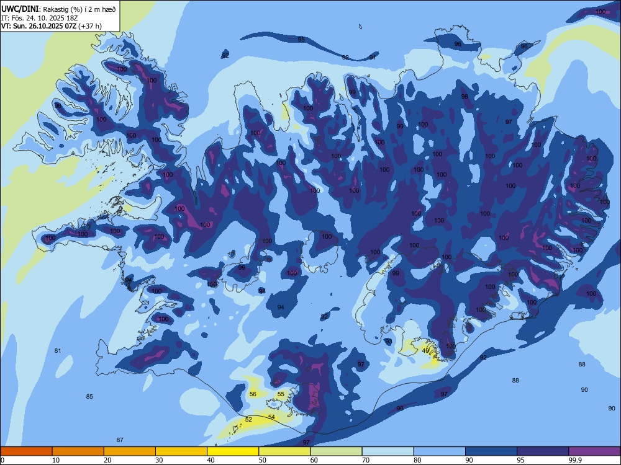Click the dark orange 0–10 legend swatch
Image resolution: width=621 pixels, height=465 pixels.
click(x=26, y=451)
